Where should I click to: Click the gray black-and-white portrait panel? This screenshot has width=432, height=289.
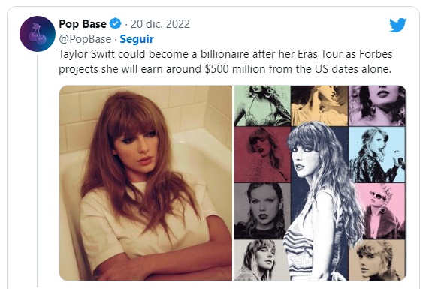tap(261, 211)
